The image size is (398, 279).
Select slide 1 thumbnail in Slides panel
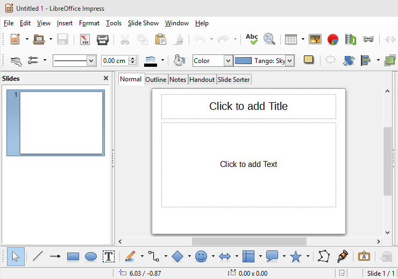coord(61,123)
